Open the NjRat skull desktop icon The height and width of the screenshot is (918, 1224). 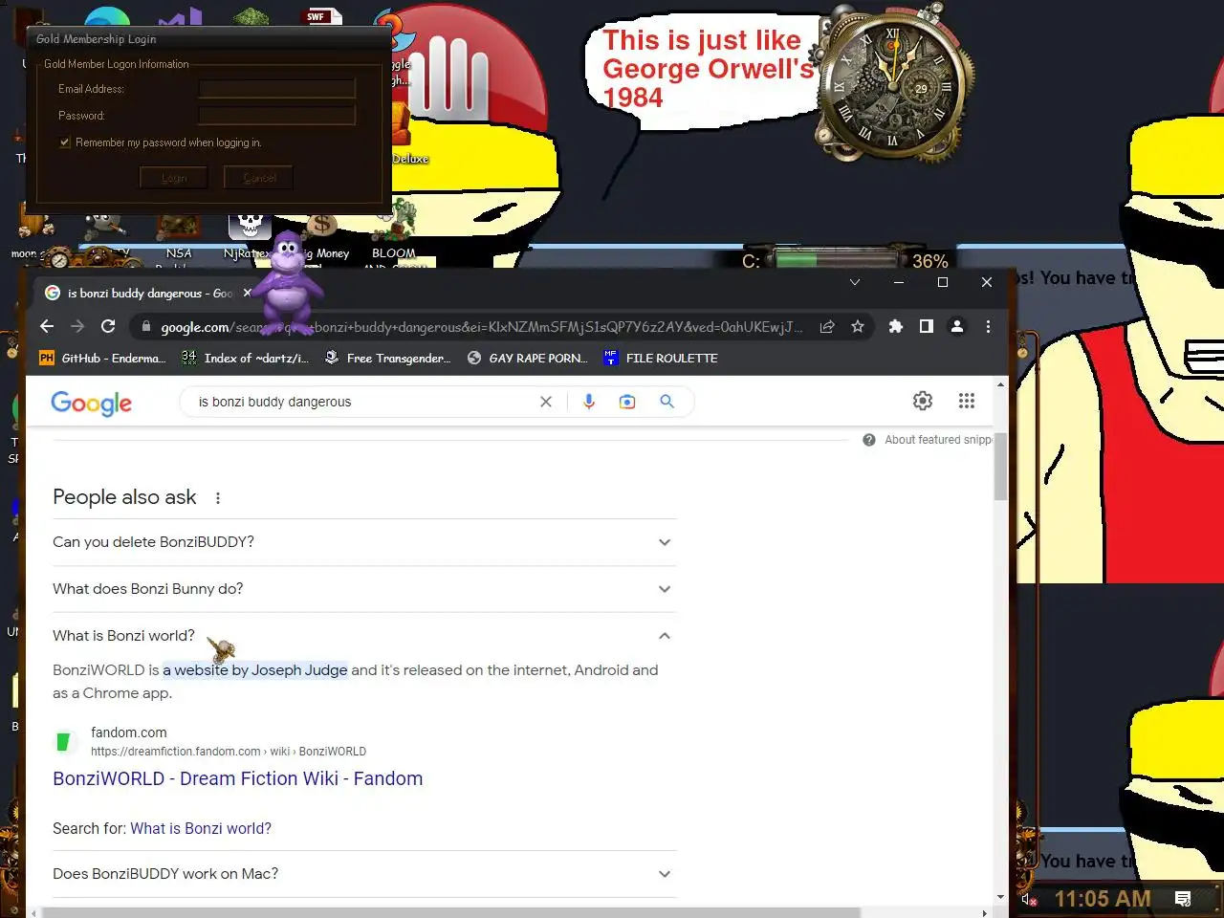point(249,234)
